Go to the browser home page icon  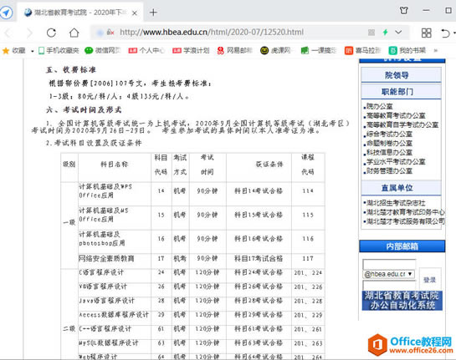pyautogui.click(x=74, y=33)
